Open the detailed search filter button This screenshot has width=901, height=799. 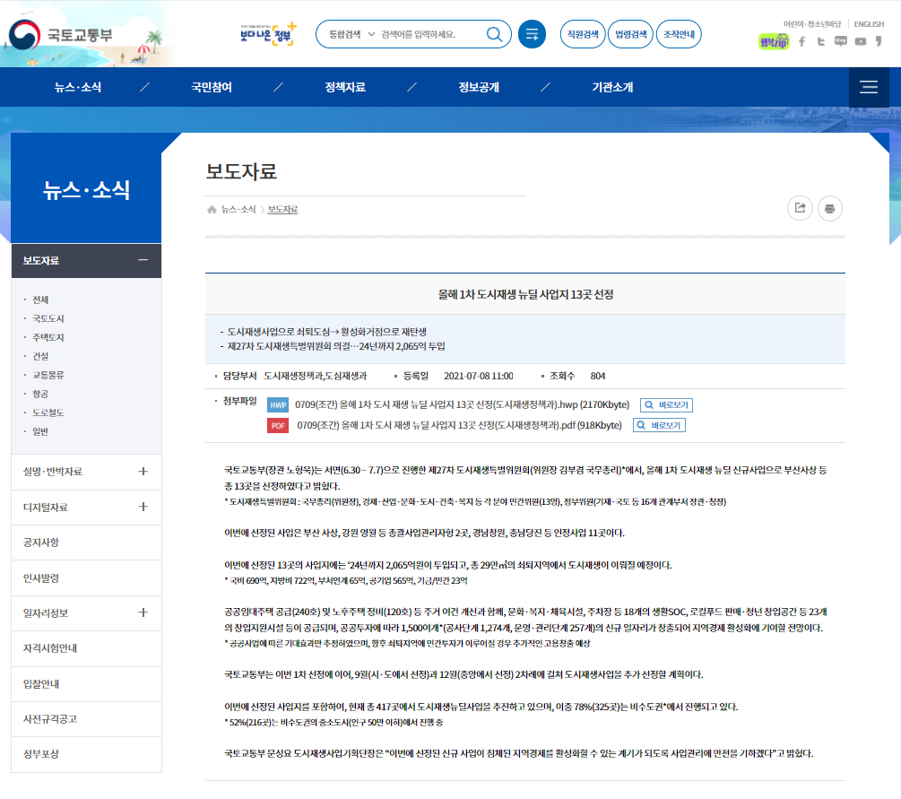(x=532, y=34)
